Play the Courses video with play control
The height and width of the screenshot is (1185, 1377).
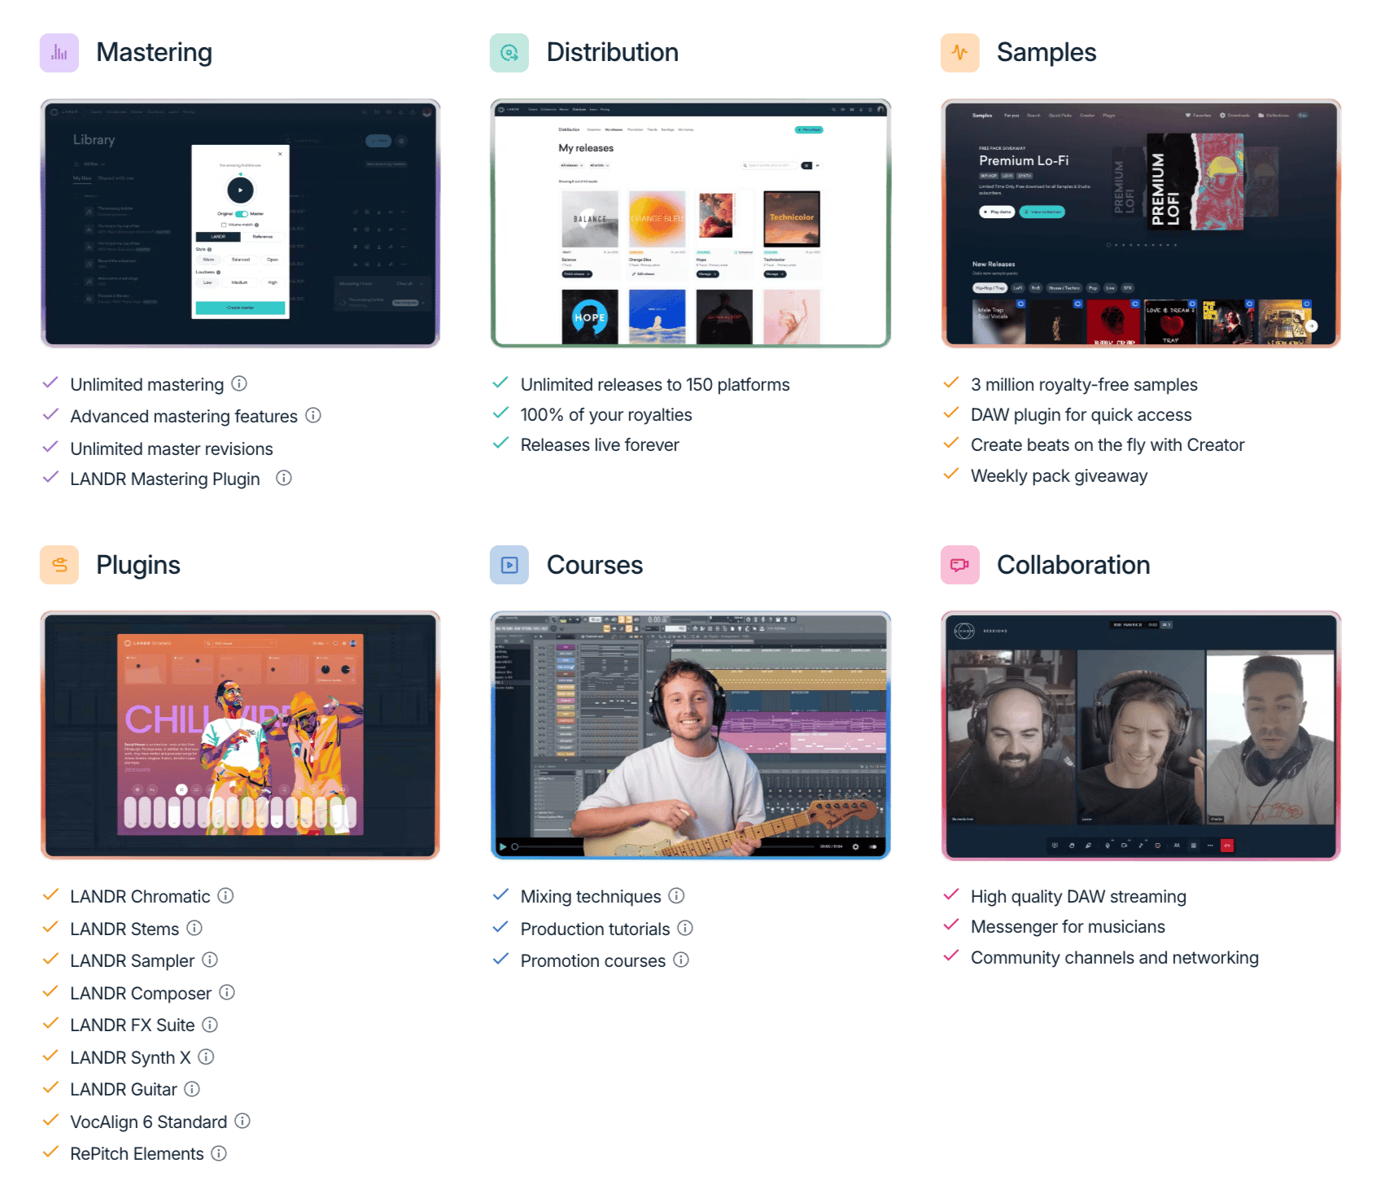[503, 846]
